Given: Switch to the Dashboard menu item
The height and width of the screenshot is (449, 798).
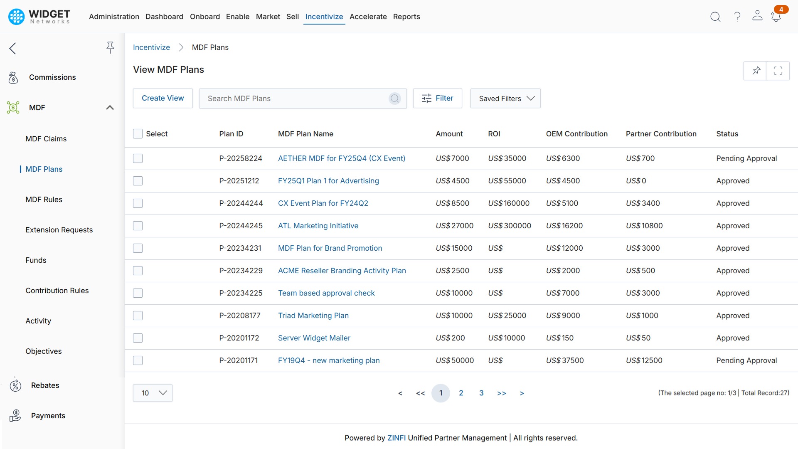Looking at the screenshot, I should tap(164, 17).
